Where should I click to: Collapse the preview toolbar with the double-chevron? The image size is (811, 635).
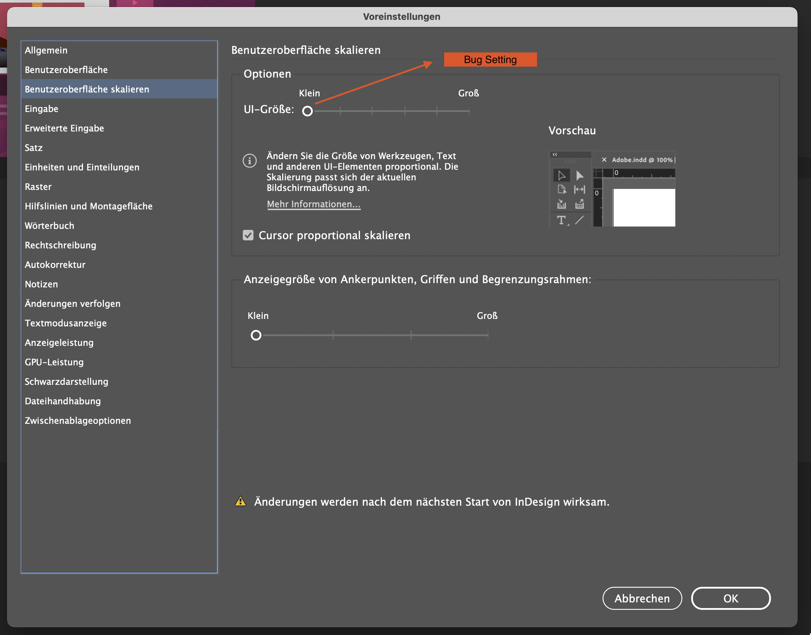(x=555, y=154)
